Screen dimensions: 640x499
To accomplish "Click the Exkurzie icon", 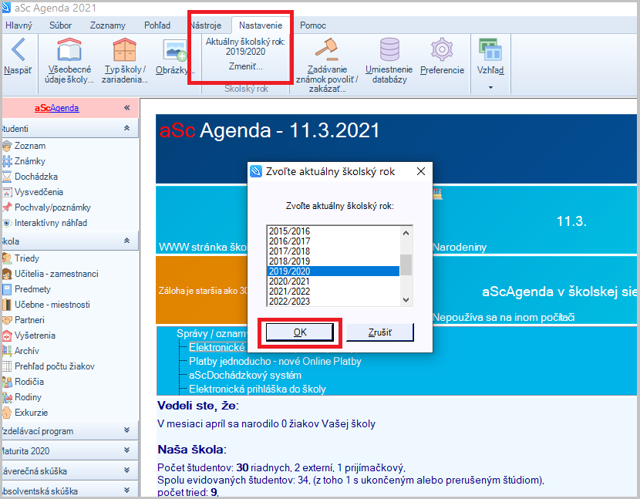I will 7,413.
